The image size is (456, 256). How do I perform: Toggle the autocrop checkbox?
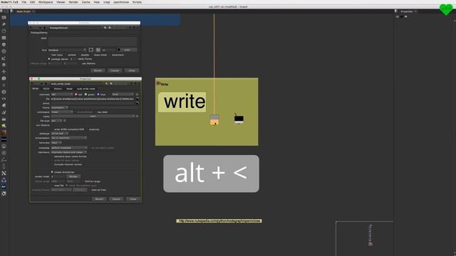(x=87, y=129)
